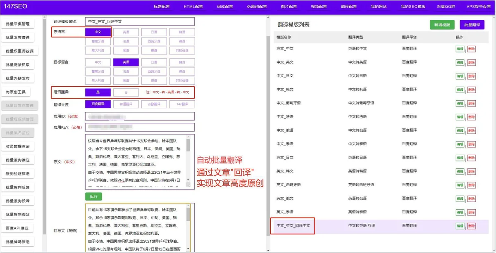Open 批量搜狗绑站 in the sidebar
The image size is (496, 253).
(x=18, y=215)
